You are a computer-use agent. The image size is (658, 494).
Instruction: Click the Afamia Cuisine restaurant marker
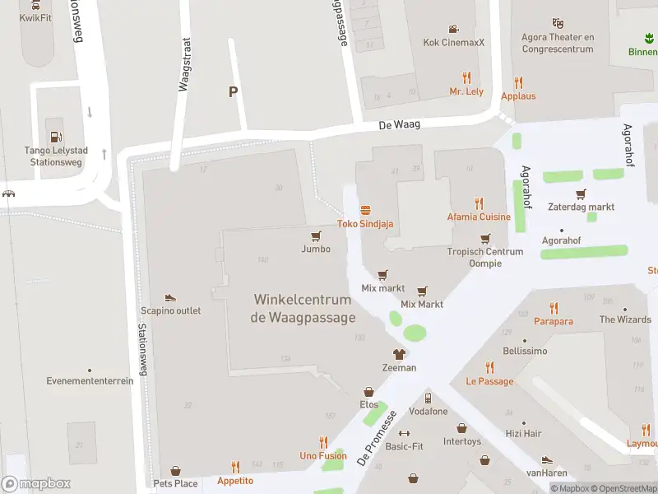point(479,203)
